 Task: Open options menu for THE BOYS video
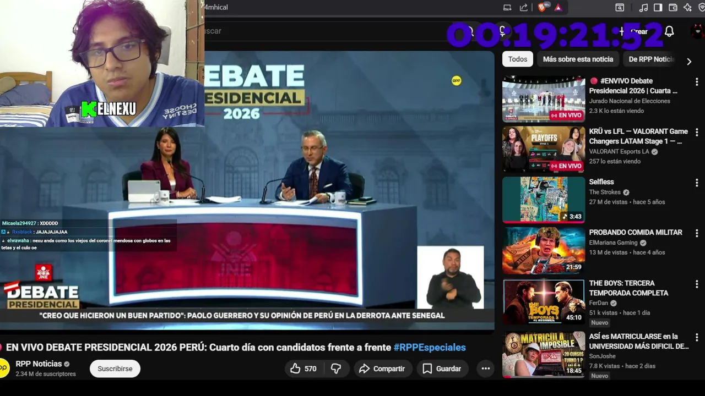[x=697, y=284]
